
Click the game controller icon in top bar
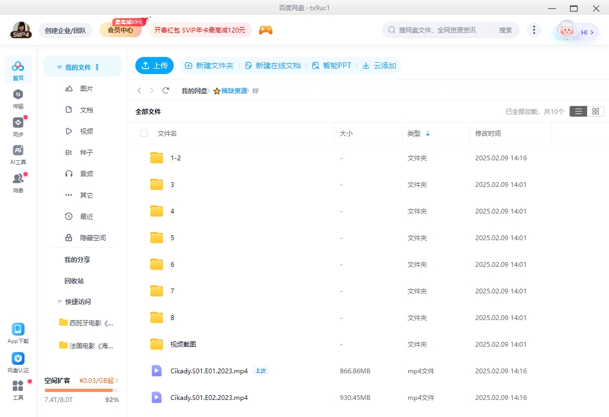pos(265,30)
